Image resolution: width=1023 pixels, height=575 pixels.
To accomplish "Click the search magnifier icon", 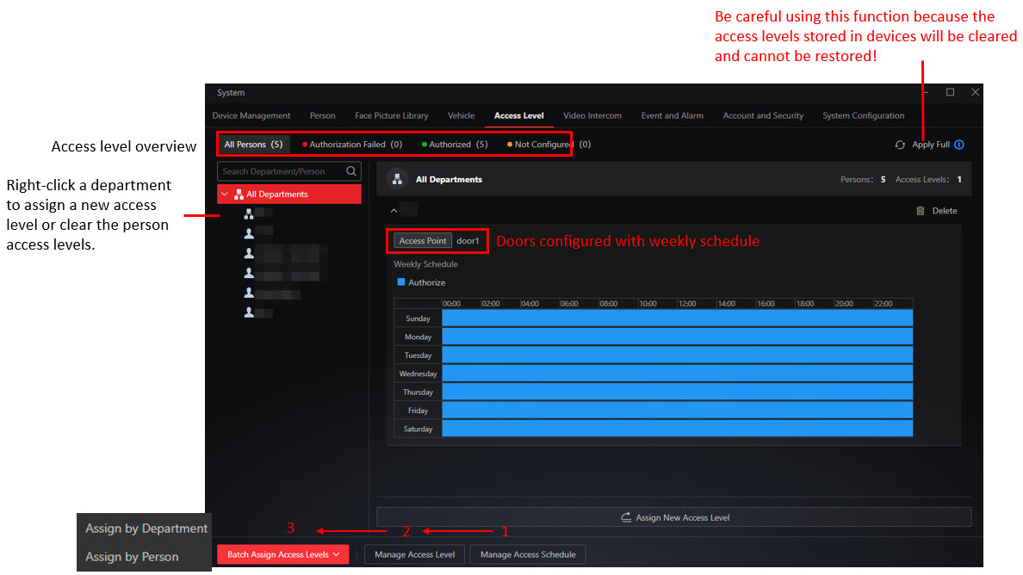I will click(x=351, y=171).
